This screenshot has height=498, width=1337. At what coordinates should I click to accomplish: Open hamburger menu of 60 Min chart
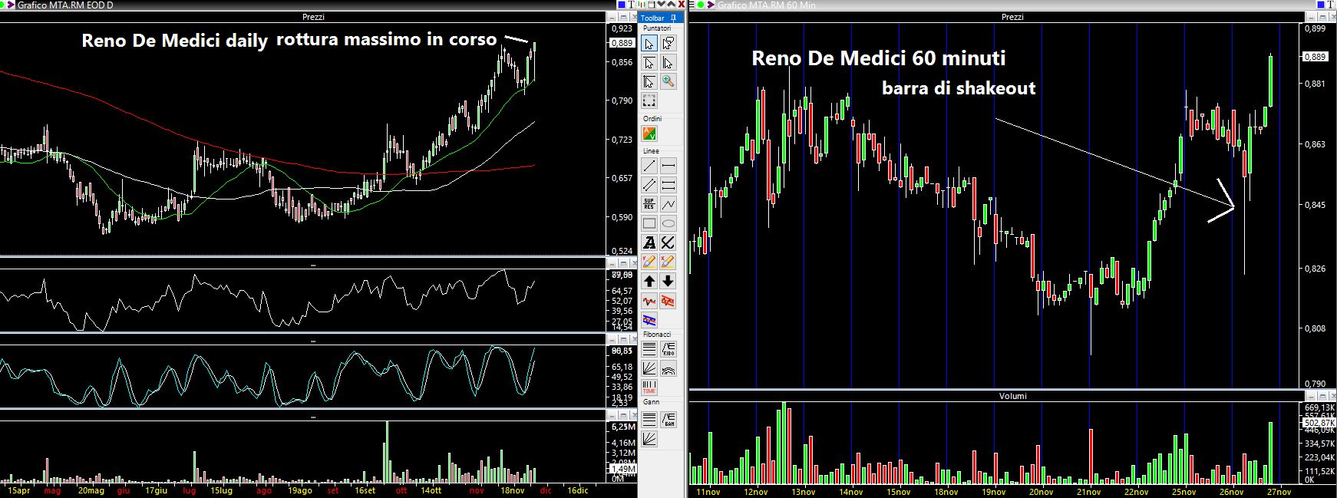(692, 5)
